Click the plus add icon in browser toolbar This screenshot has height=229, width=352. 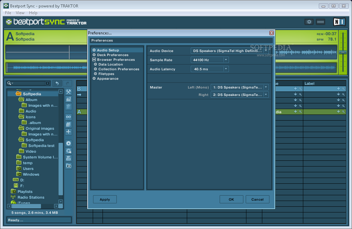pos(68,132)
